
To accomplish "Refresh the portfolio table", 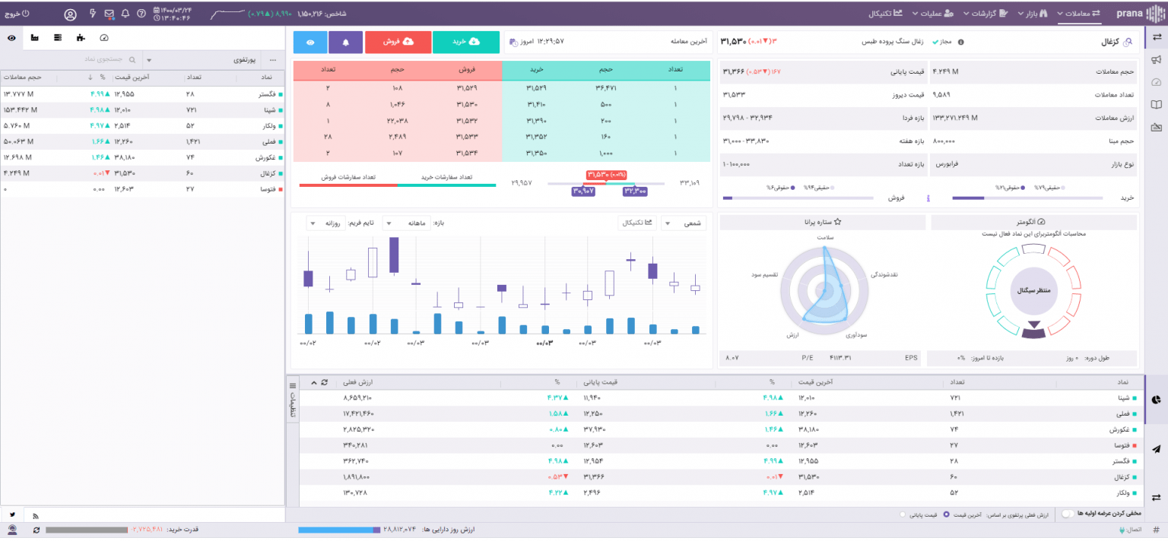I will click(x=325, y=382).
